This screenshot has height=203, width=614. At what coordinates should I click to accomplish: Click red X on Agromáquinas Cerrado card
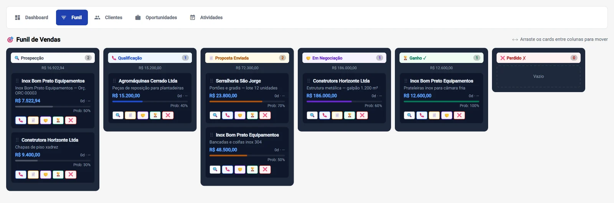[x=168, y=115]
